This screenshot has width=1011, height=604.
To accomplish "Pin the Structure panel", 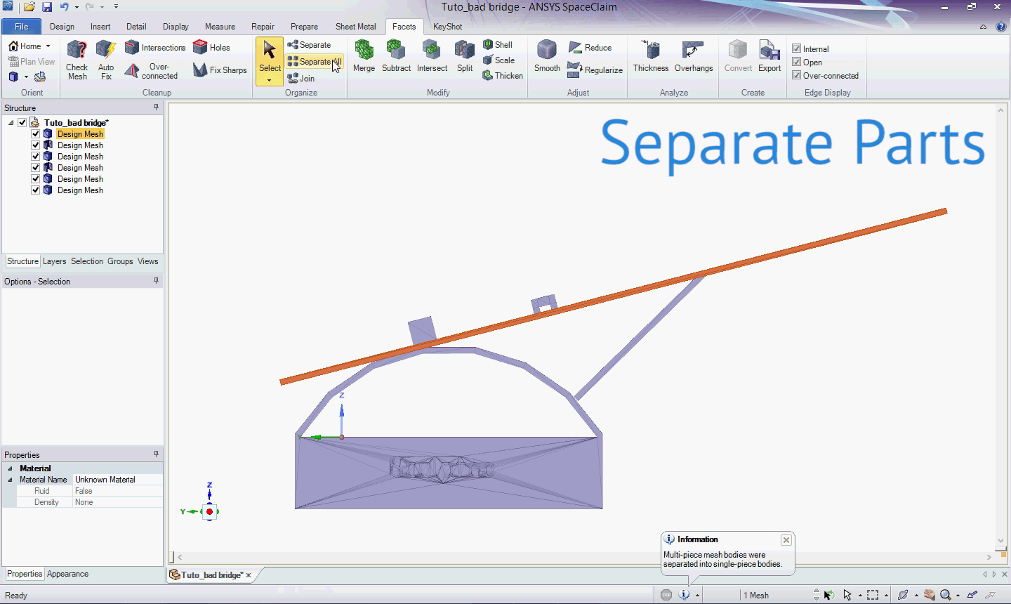I will click(156, 107).
